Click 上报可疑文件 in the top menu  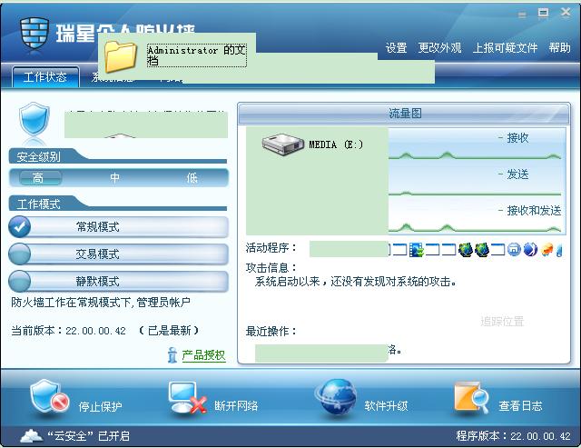click(x=505, y=48)
